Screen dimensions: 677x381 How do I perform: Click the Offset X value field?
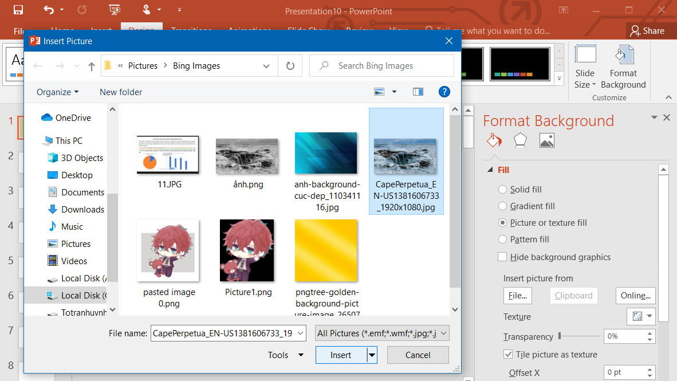click(625, 372)
